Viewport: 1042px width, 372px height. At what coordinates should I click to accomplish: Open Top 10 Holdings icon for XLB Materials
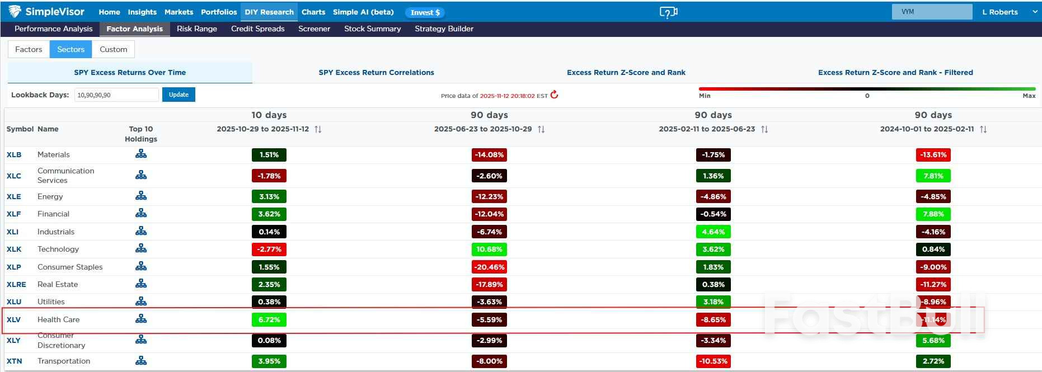coord(141,154)
